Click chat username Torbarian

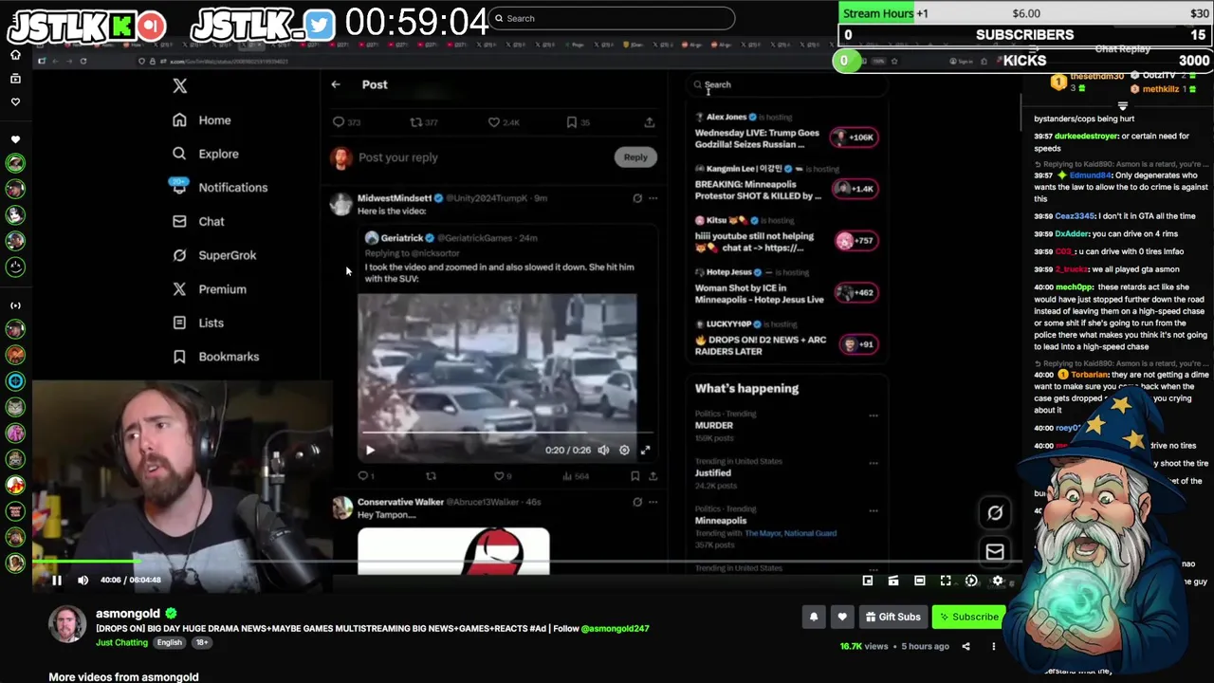pos(1089,375)
